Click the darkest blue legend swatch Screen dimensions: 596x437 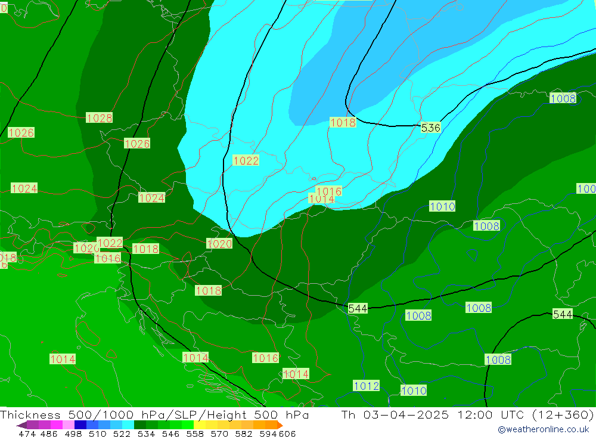pyautogui.click(x=80, y=424)
